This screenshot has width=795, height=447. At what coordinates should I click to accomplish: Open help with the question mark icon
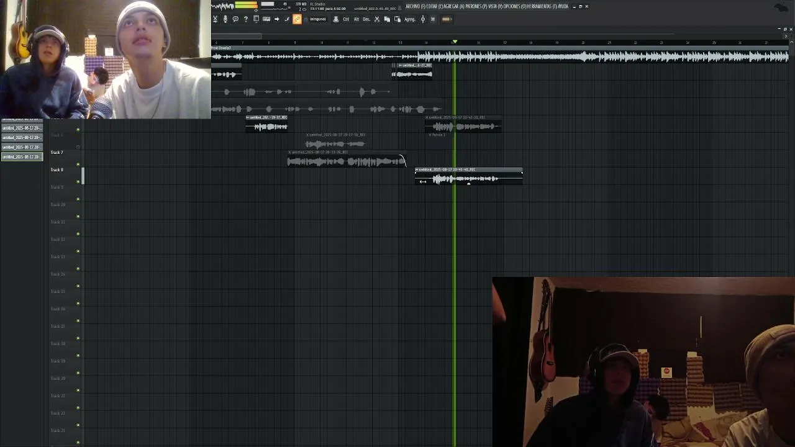coord(246,19)
